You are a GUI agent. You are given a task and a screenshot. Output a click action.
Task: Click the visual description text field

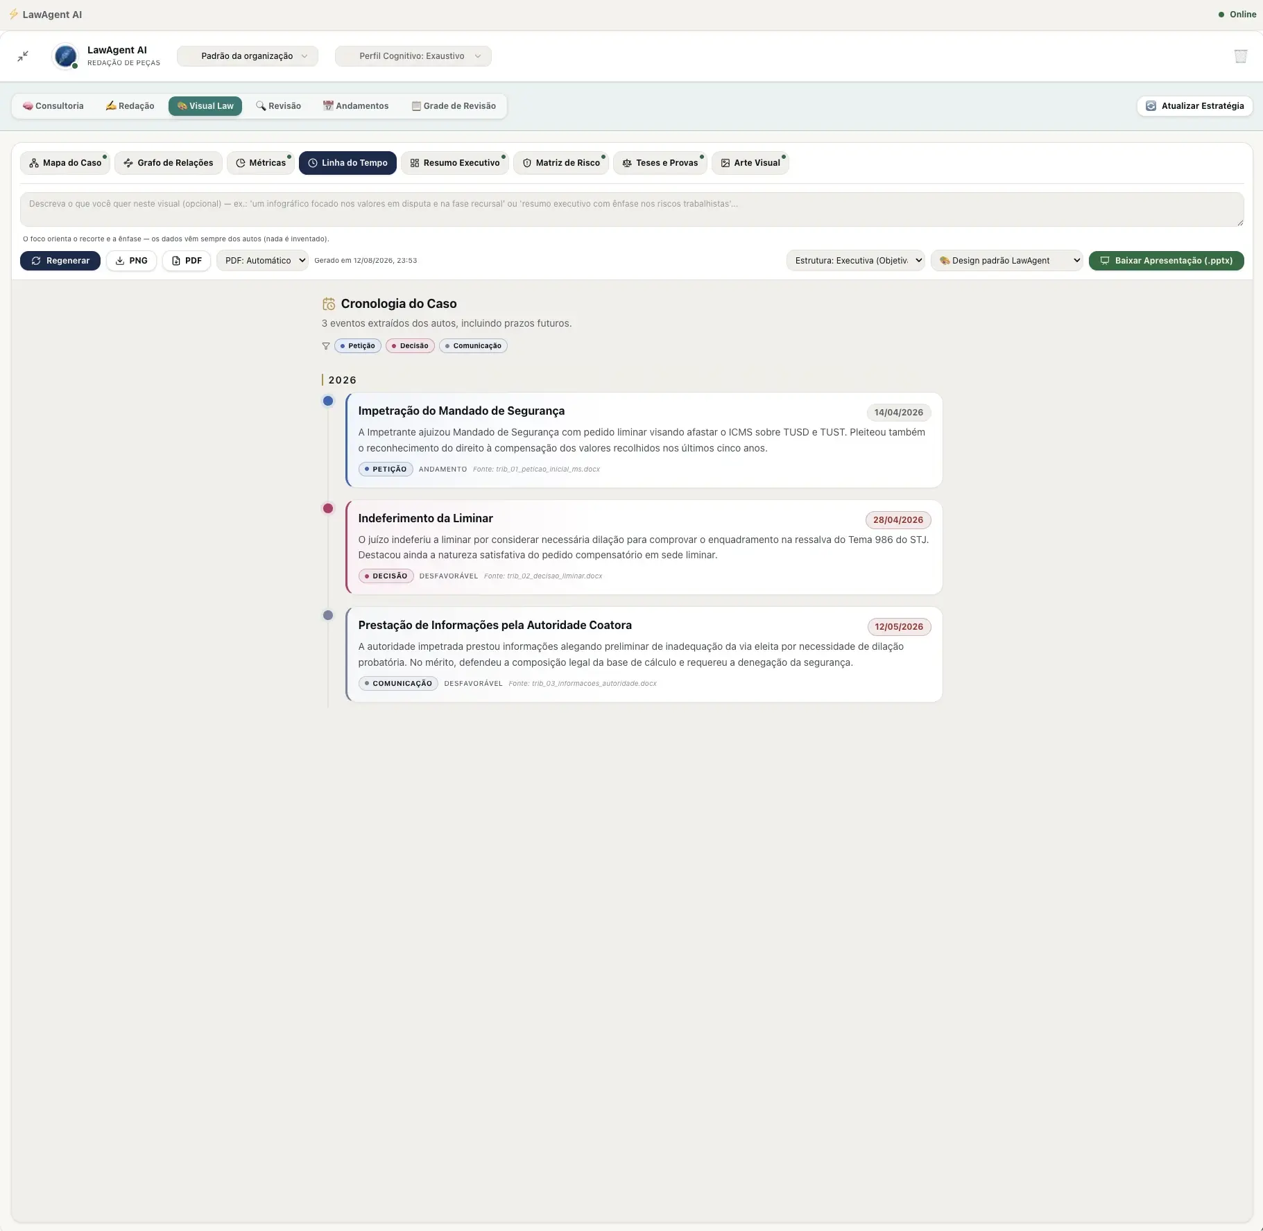click(x=632, y=209)
